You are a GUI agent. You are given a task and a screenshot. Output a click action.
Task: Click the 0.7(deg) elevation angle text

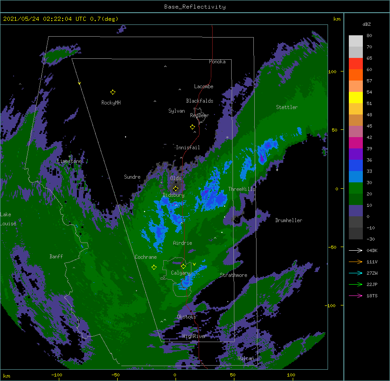(x=104, y=19)
